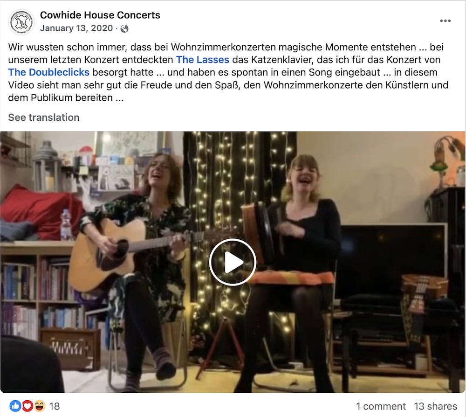The width and height of the screenshot is (466, 417).
Task: Click the red heart Love reaction icon
Action: [x=27, y=406]
